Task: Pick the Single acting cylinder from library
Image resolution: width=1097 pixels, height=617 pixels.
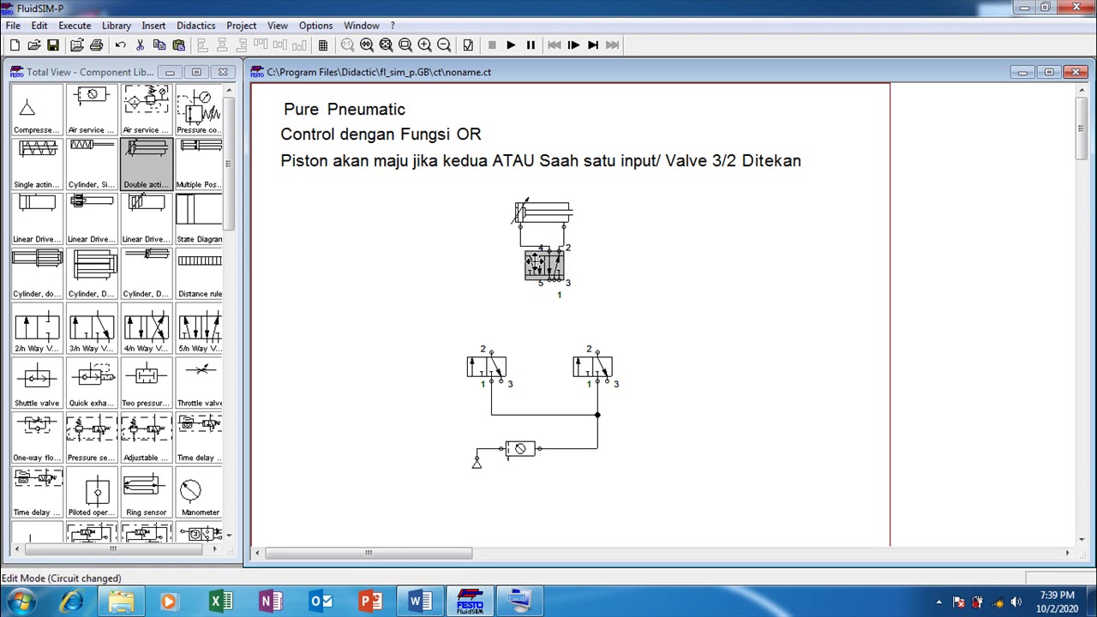Action: 37,165
